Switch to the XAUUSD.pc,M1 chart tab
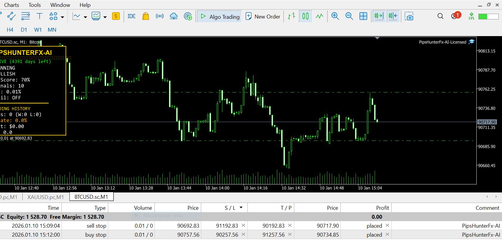The width and height of the screenshot is (502, 242). [x=45, y=197]
